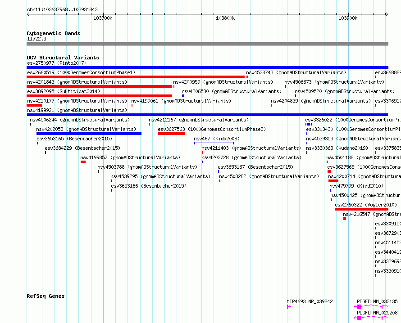This screenshot has width=401, height=323.
Task: Select the nsv4199921 blue full-width bar
Action: click(207, 115)
